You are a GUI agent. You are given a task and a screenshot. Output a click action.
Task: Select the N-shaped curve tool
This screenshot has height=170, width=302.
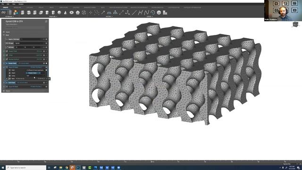147,13
